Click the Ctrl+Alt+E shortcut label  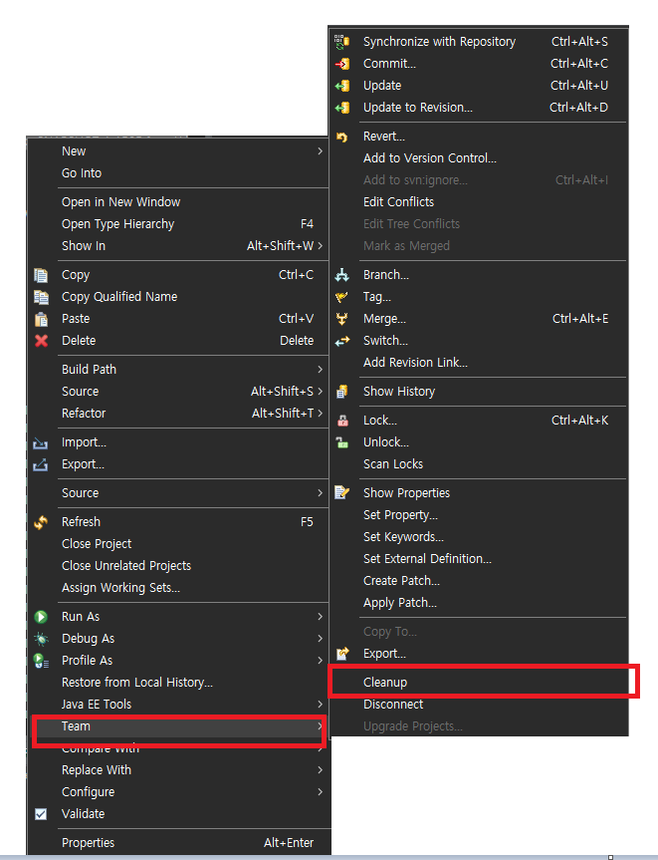pyautogui.click(x=580, y=319)
